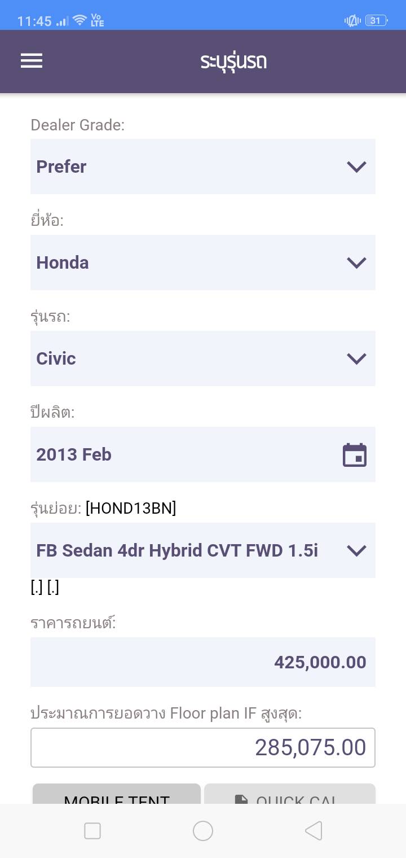Tap the Android home circle button

[x=203, y=831]
